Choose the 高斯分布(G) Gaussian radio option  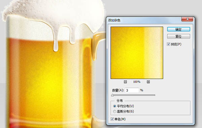coord(114,112)
